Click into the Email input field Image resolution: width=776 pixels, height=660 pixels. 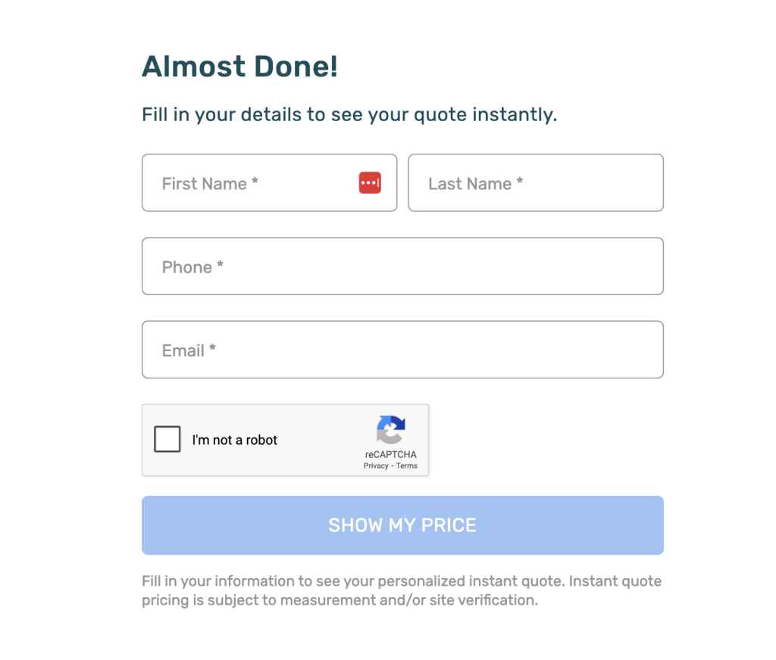(402, 350)
